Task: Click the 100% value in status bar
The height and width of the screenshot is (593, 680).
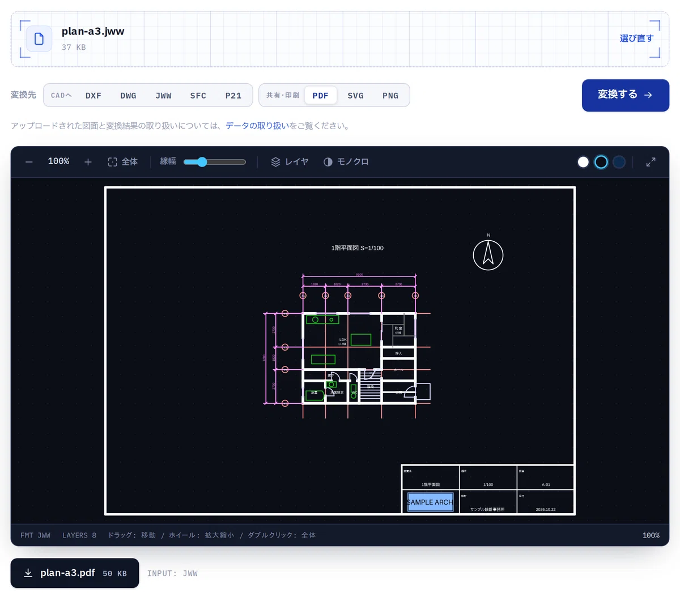Action: click(x=651, y=535)
